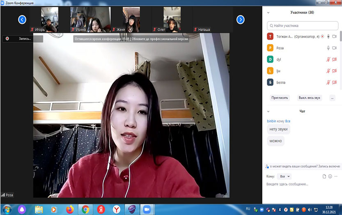Click the recording indicator Запись

coord(22,38)
